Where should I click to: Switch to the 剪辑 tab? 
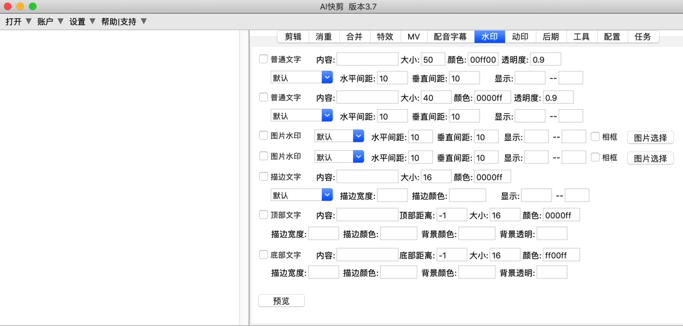tap(293, 37)
